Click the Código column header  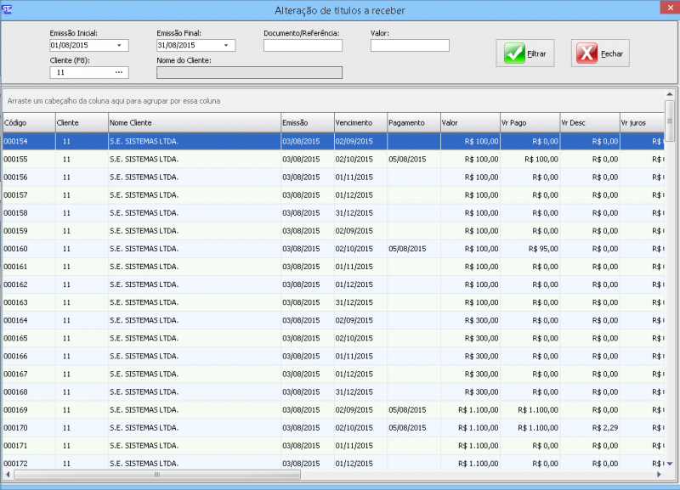click(x=28, y=123)
